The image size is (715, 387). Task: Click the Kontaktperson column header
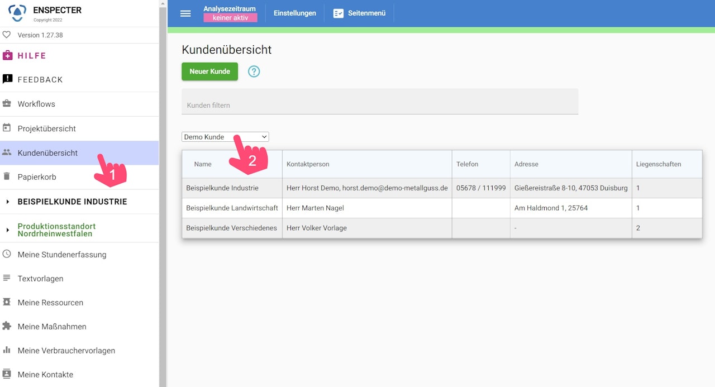click(x=308, y=164)
